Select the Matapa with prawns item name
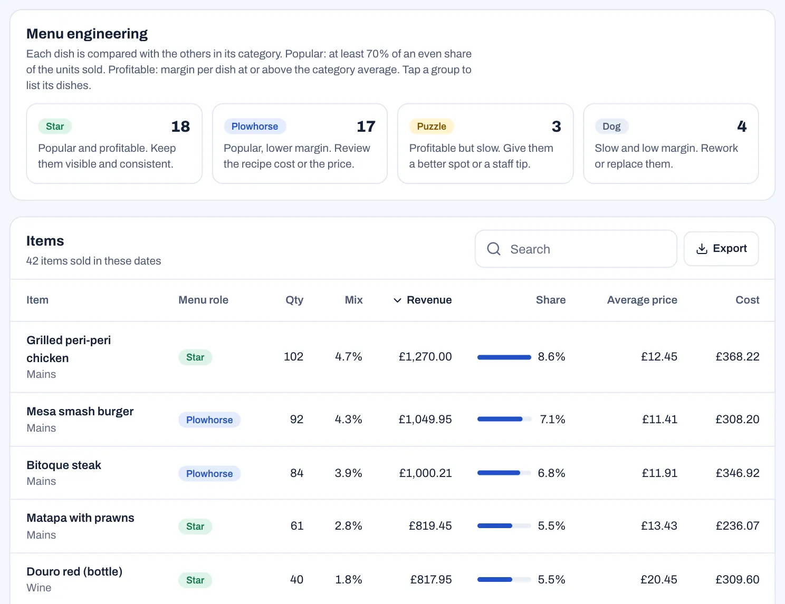The image size is (785, 604). (80, 518)
